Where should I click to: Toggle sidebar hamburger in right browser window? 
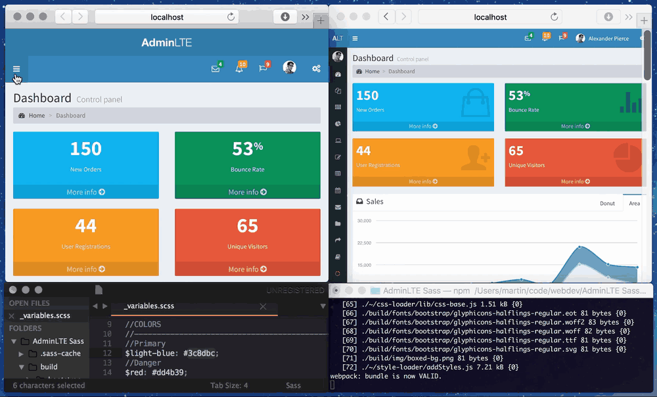[355, 39]
